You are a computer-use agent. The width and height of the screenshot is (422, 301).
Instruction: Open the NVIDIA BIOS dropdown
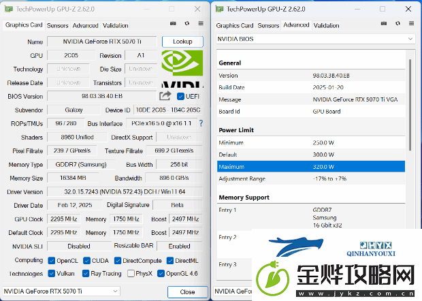(316, 39)
